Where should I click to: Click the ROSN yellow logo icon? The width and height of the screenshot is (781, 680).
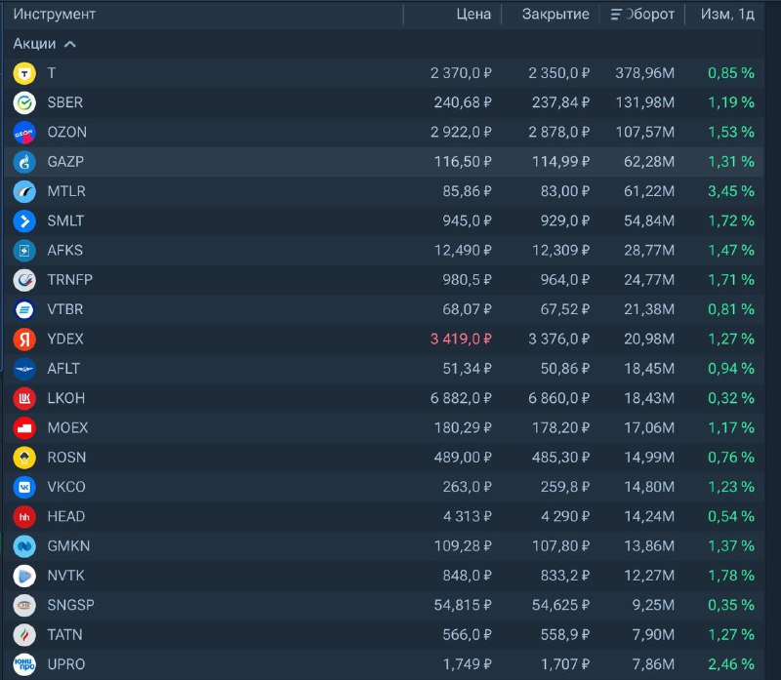pyautogui.click(x=24, y=458)
